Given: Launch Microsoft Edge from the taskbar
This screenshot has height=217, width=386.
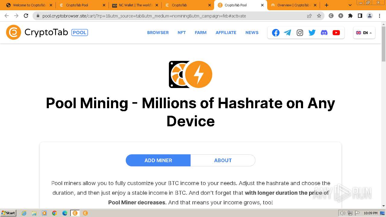Looking at the screenshot, I should coord(65,213).
